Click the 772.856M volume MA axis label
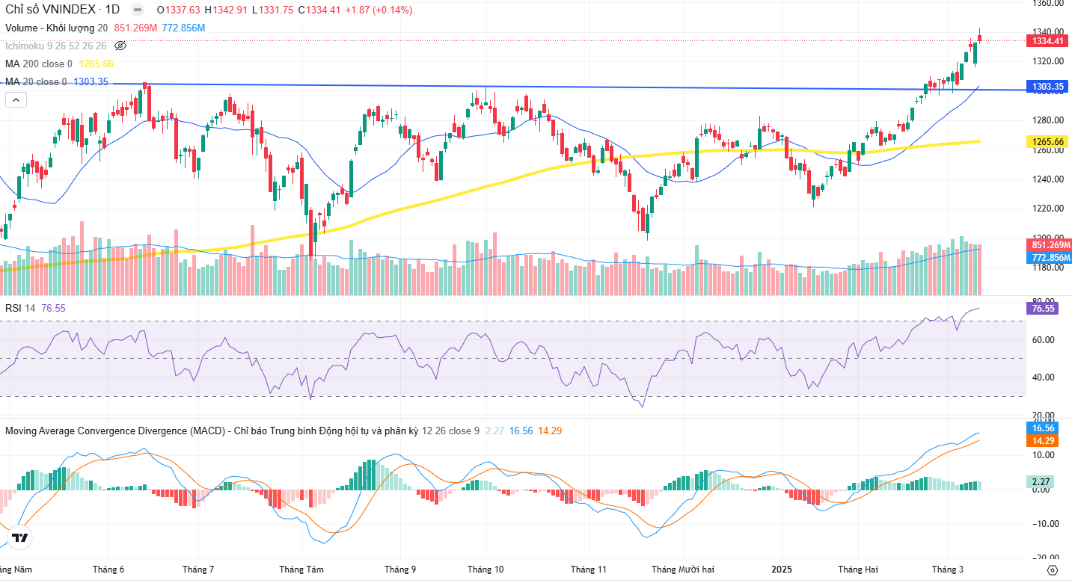The width and height of the screenshot is (1072, 583). (1050, 258)
